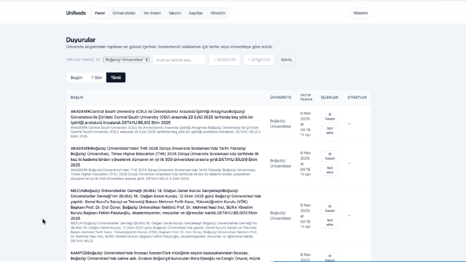Go to Üniversiteler in navigation
The width and height of the screenshot is (466, 262).
point(124,13)
